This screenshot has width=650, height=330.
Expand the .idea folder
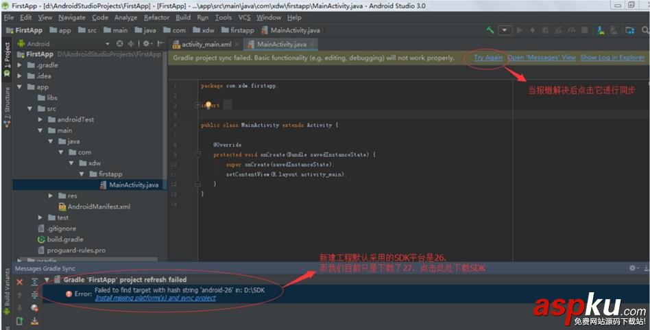coord(19,76)
